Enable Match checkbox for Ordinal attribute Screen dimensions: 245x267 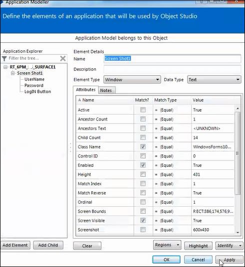[143, 202]
